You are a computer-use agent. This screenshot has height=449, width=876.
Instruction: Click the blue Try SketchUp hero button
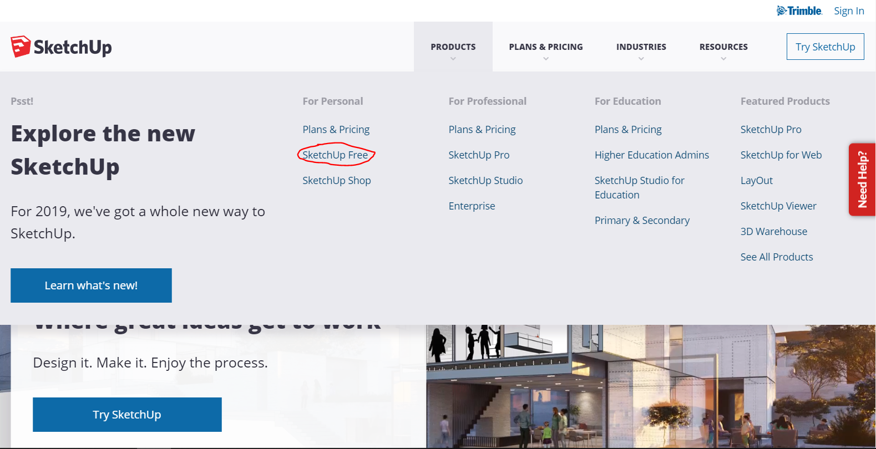pos(127,415)
